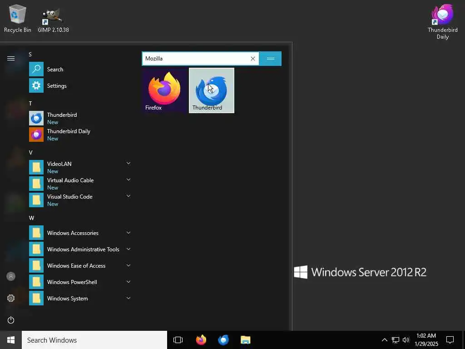Click the W letter header in apps list
Screen dimensions: 465x349
[31, 218]
